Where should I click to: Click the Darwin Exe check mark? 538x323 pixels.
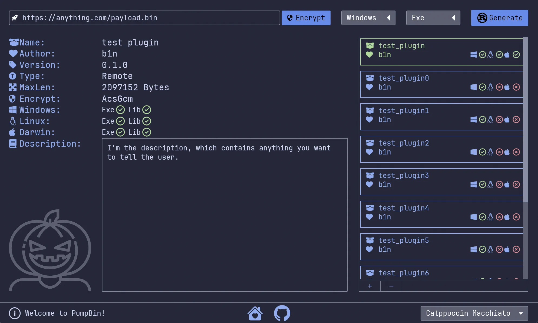(x=120, y=132)
